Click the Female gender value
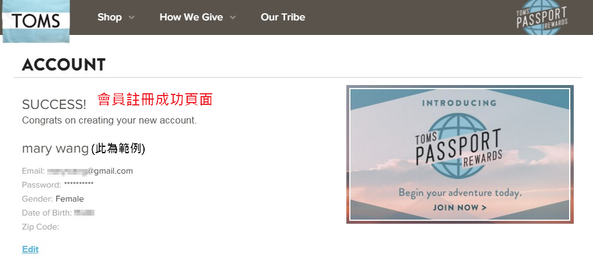This screenshot has height=268, width=593. coord(69,199)
